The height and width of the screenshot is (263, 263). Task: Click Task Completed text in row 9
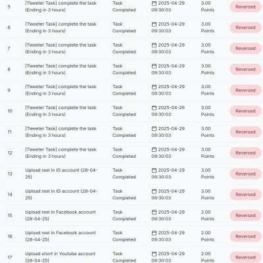coord(124,90)
